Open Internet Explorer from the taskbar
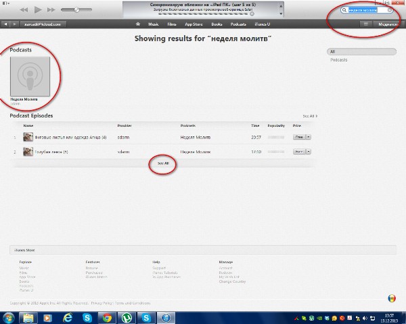Screen dimensions: 406x324 (x=68, y=317)
